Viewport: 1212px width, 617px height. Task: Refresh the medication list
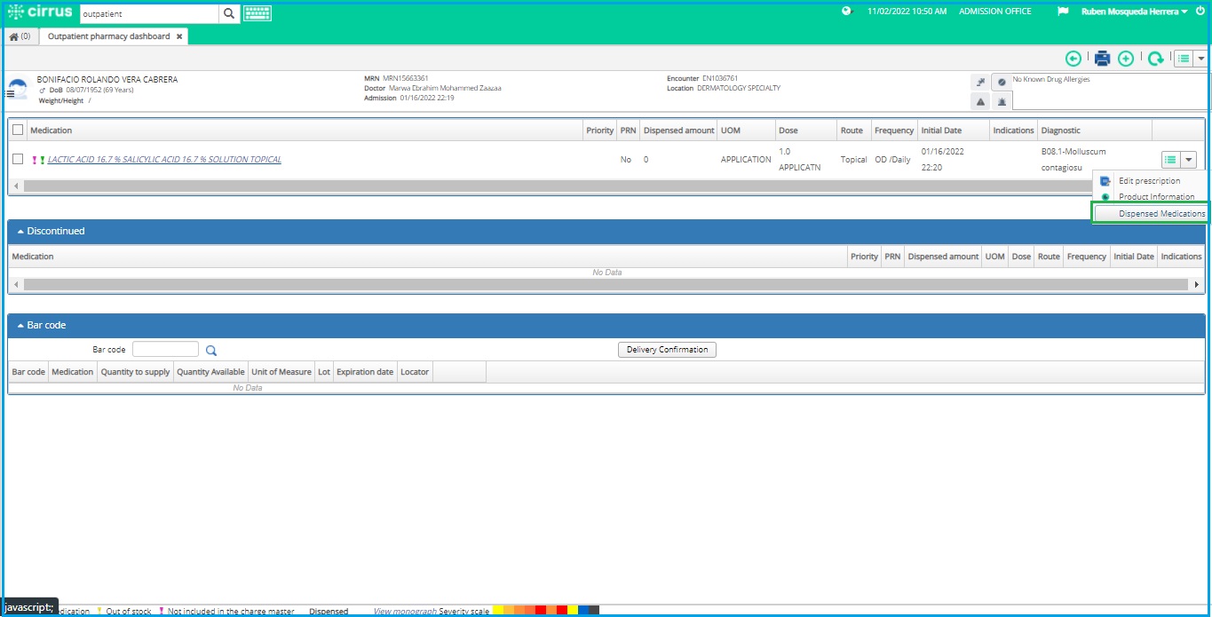[x=1154, y=58]
